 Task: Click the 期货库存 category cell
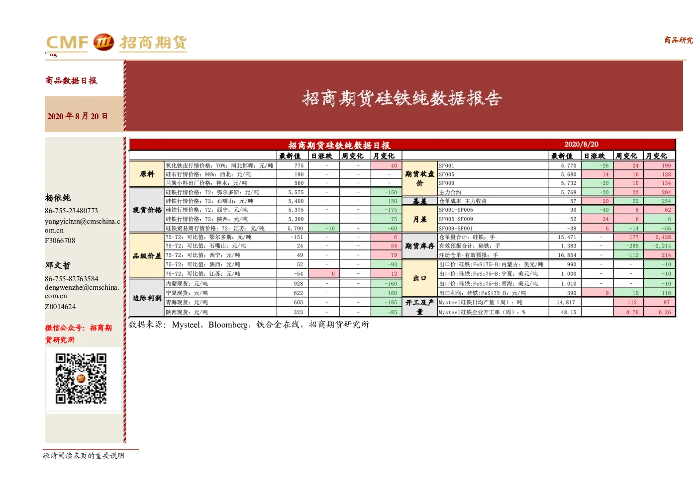coord(419,246)
